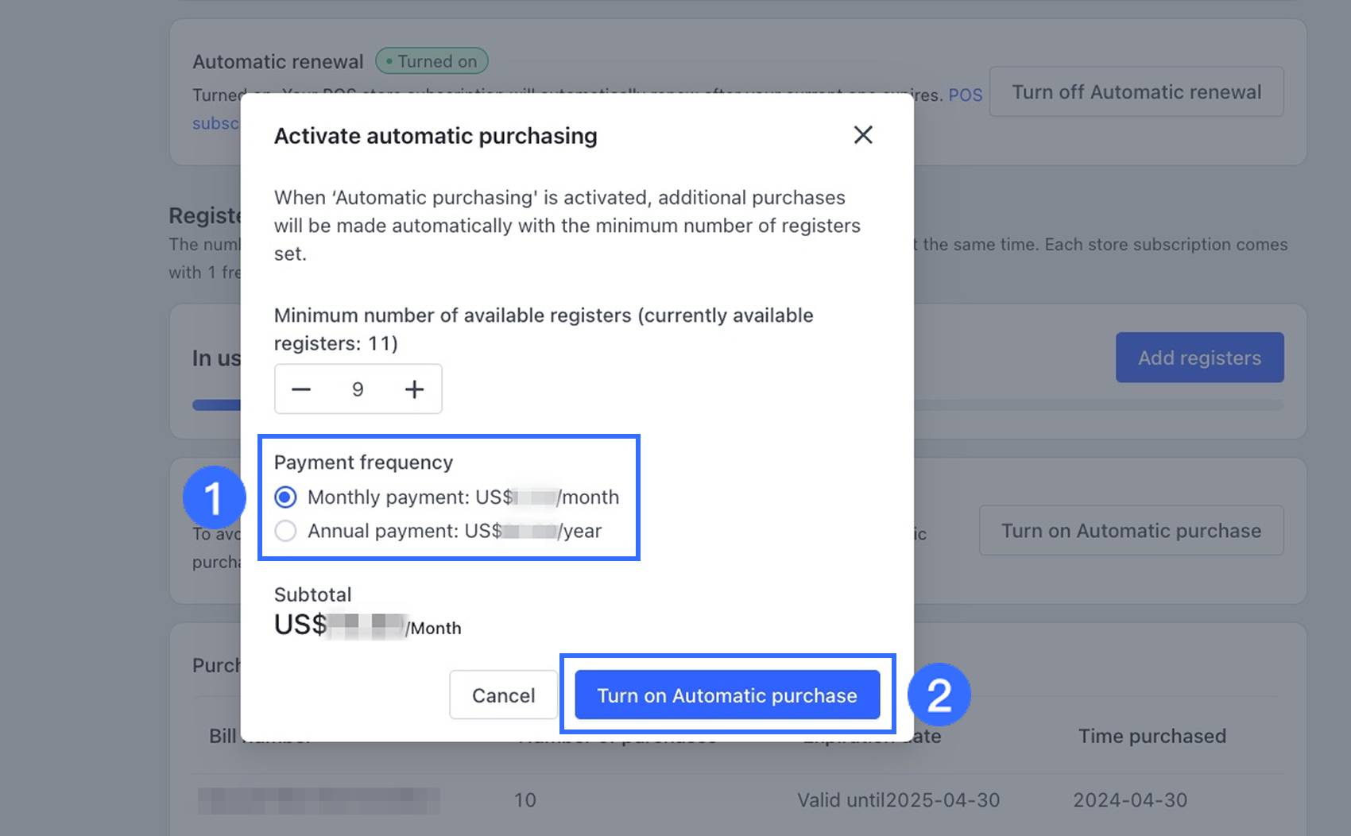Click the blurred bill number entry
1351x836 pixels.
(x=318, y=800)
